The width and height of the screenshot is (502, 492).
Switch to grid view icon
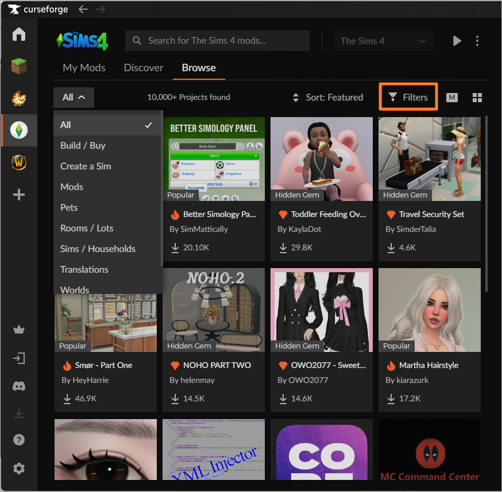477,98
